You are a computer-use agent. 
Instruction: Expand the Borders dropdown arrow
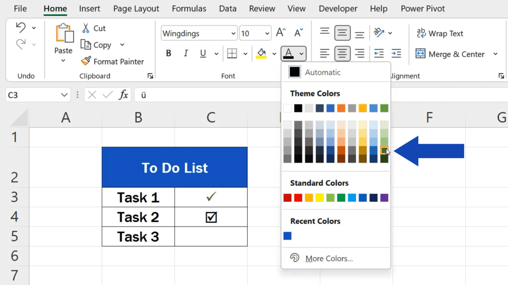pos(245,53)
